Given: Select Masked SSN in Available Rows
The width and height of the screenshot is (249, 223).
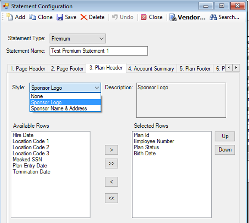Looking at the screenshot, I should [x=27, y=160].
